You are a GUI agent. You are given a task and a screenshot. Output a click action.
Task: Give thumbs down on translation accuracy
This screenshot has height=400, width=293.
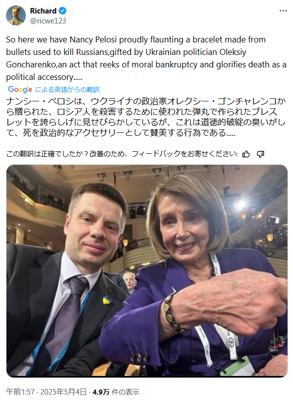click(x=261, y=154)
